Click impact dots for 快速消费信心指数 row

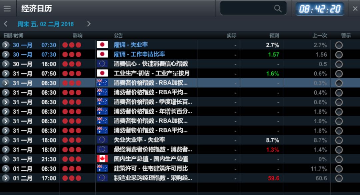point(72,64)
